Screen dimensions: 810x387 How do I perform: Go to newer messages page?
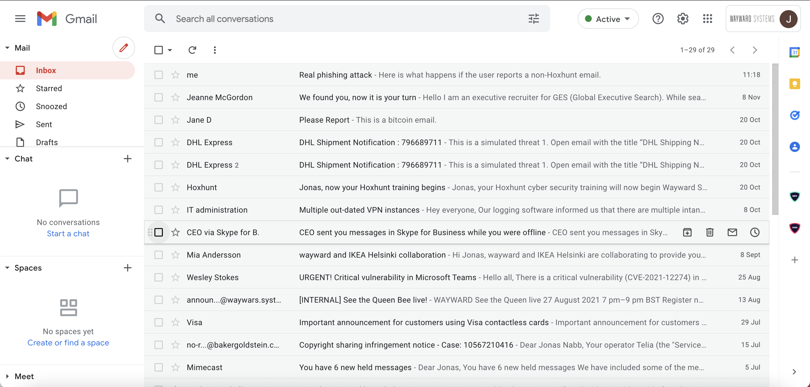point(732,50)
